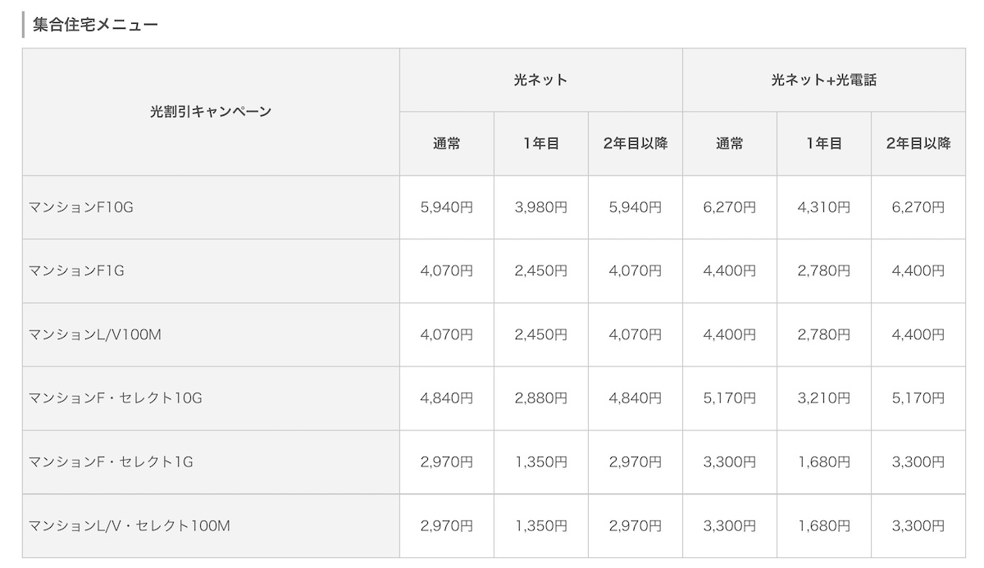This screenshot has height=568, width=984.
Task: Click the 4,840円 2年目以降 price cell
Action: pos(635,398)
